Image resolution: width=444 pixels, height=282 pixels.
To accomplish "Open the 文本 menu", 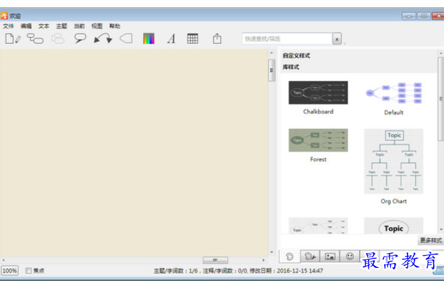I will click(x=44, y=26).
